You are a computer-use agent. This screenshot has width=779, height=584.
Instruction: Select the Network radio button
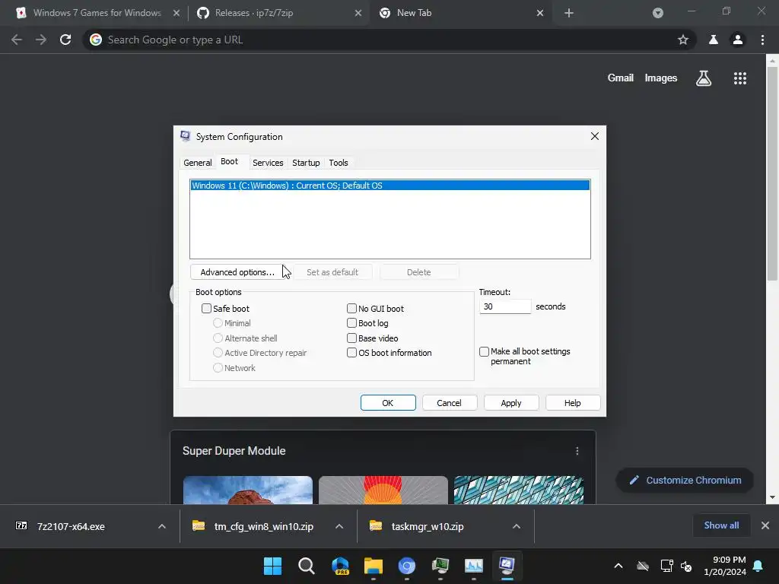click(218, 367)
